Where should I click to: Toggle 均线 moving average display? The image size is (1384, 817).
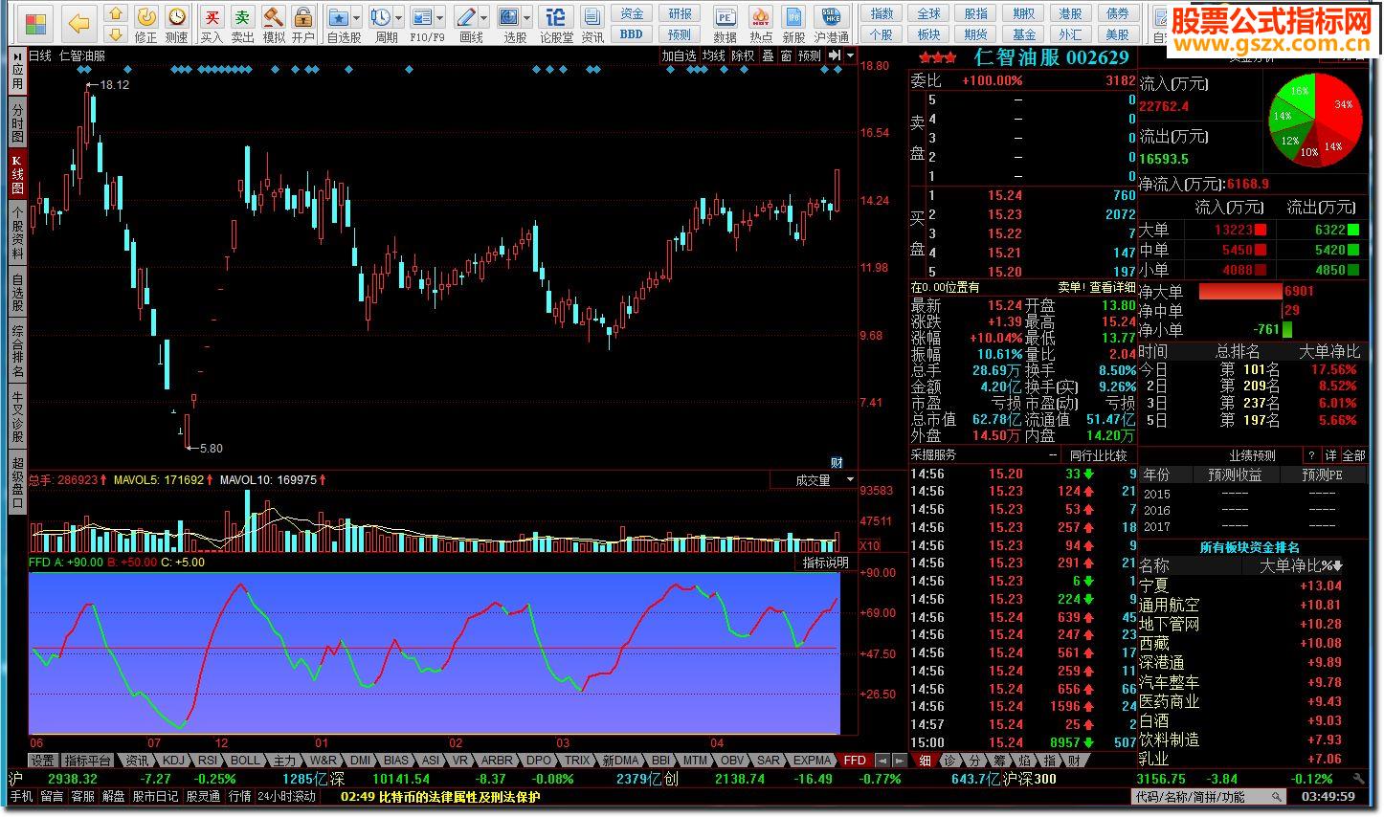[x=714, y=56]
